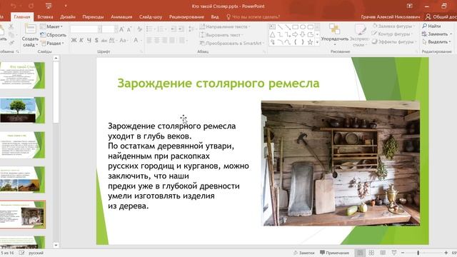Click the zoom slider handle
Screen dimensions: 457x257
(418, 253)
